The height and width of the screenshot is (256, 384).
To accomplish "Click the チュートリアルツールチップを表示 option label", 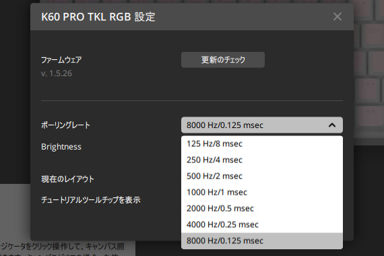I will click(x=91, y=200).
